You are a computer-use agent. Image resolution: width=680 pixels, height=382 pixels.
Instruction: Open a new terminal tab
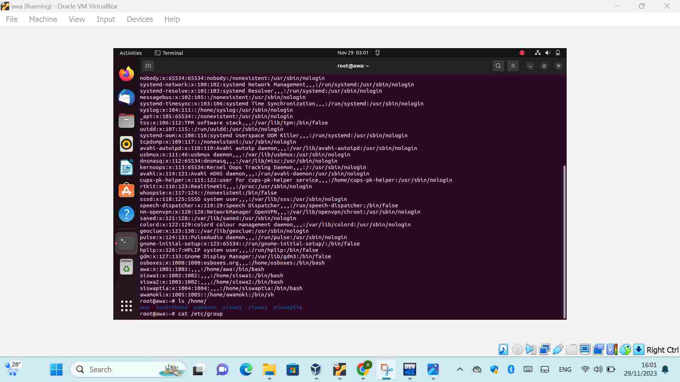[x=148, y=66]
